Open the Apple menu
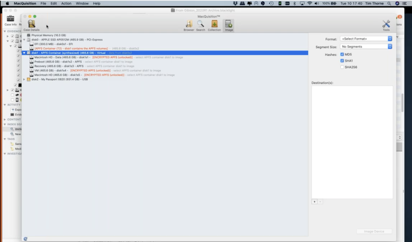Screen dimensions: 412x242 pos(7,3)
